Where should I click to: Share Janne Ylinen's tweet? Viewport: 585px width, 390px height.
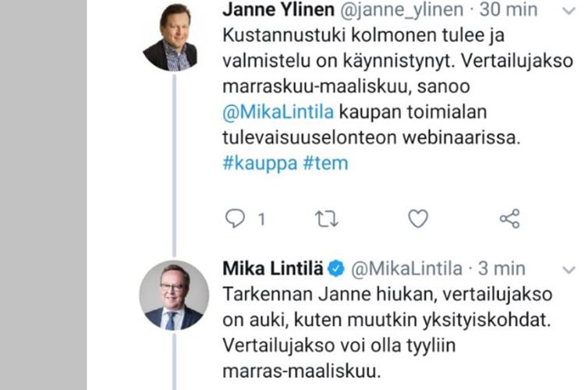pos(509,219)
